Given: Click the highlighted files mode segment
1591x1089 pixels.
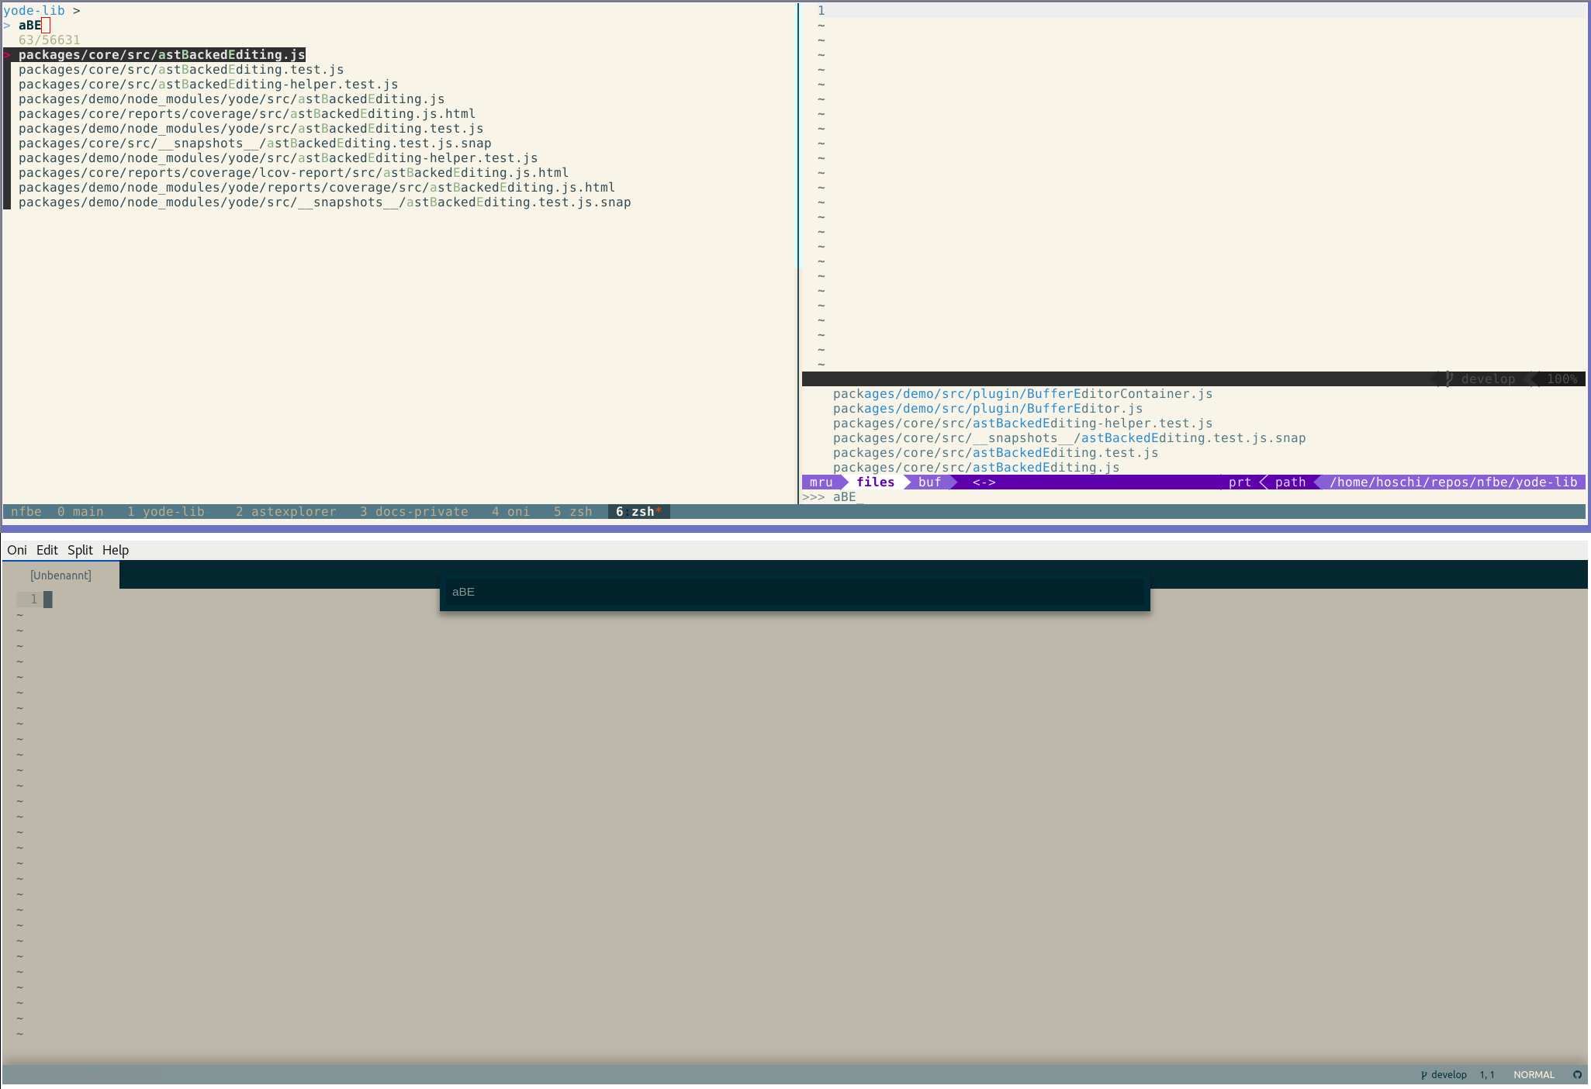Looking at the screenshot, I should coord(875,482).
